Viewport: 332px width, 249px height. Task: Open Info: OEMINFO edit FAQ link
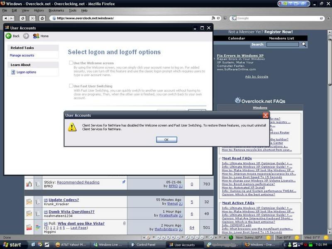[237, 225]
